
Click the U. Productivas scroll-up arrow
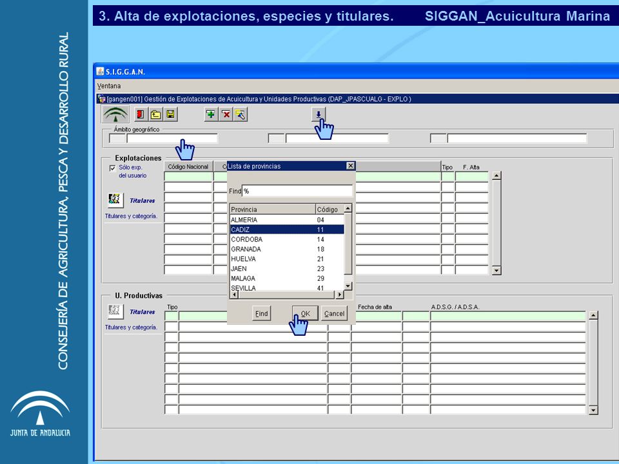click(x=593, y=315)
